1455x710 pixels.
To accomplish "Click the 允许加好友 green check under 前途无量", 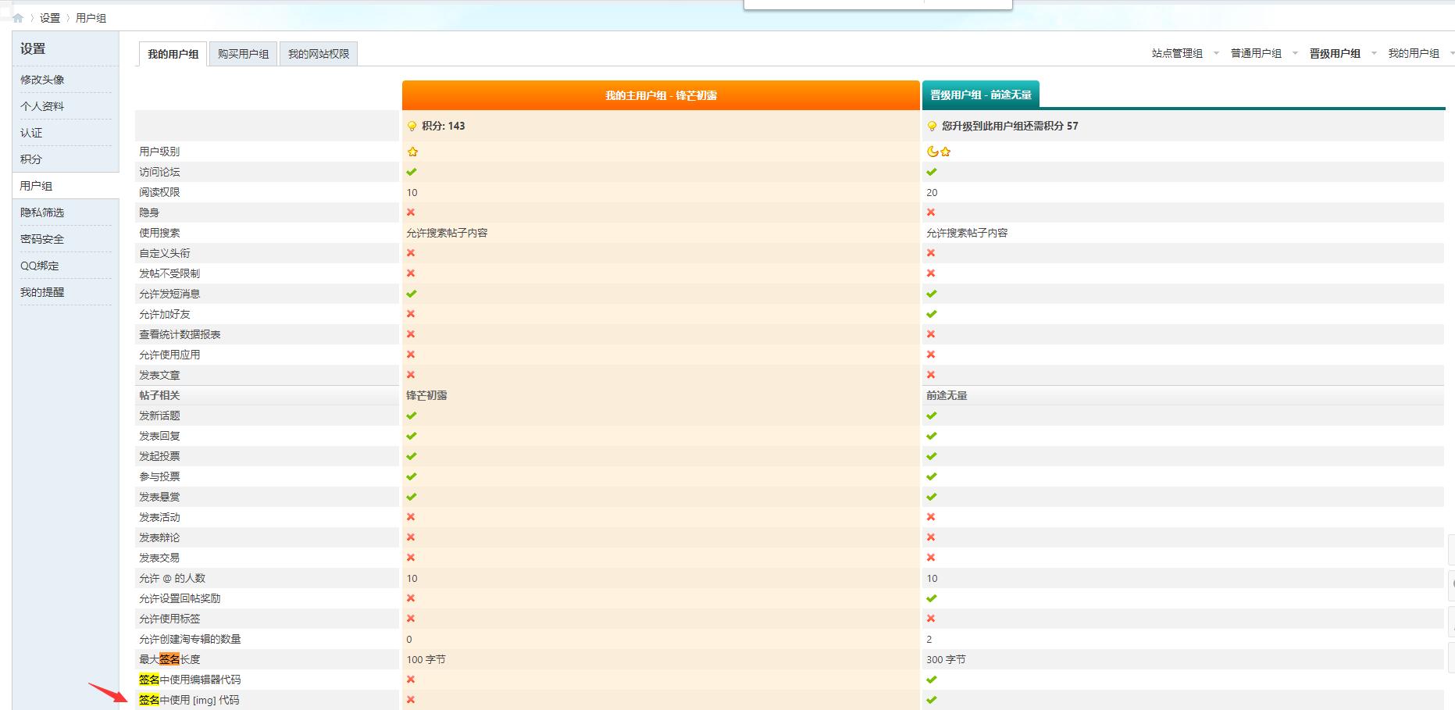I will pyautogui.click(x=932, y=314).
